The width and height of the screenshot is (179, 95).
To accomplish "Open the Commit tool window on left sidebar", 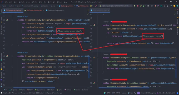I will click(1, 19).
